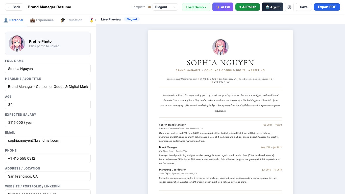Click the brown template color dot
The height and width of the screenshot is (194, 345).
[x=150, y=7]
